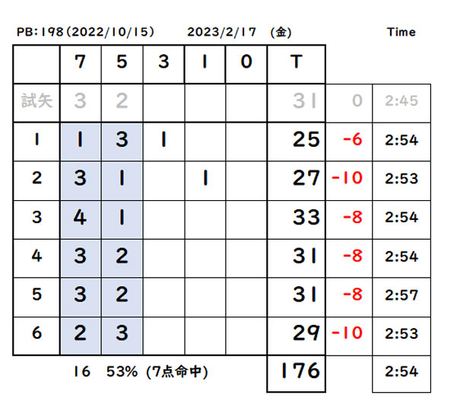
Task: Select the highlighted 4 in round 3
Action: coord(81,219)
